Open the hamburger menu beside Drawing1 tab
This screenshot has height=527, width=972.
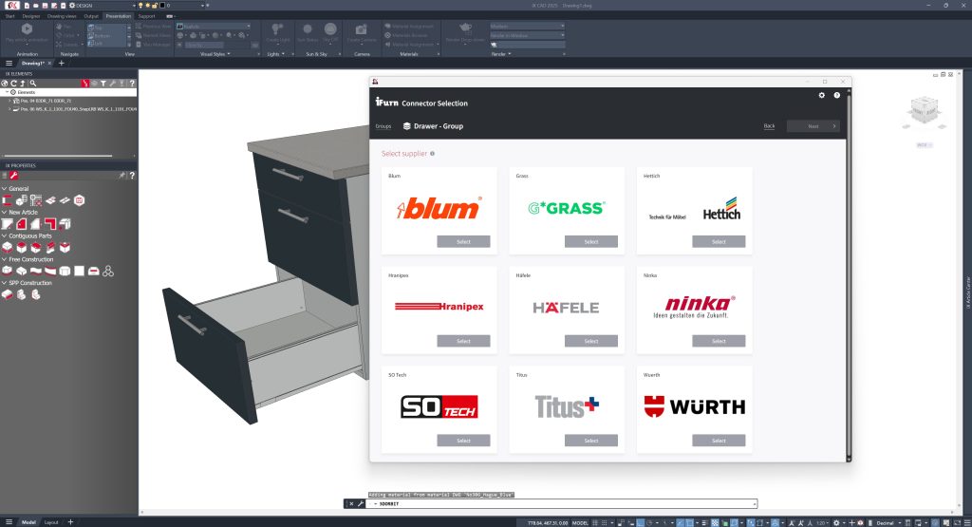tap(9, 63)
